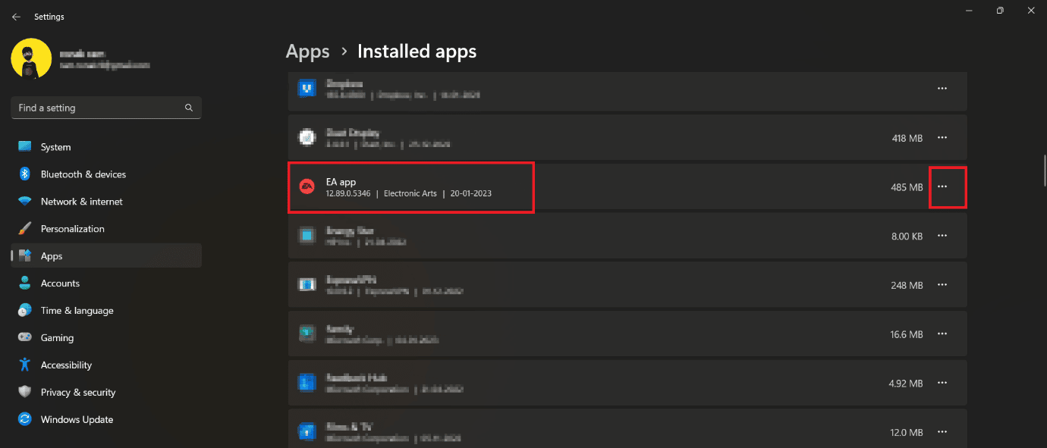The height and width of the screenshot is (448, 1047).
Task: Click the magnifier icon in the search box
Action: (189, 108)
